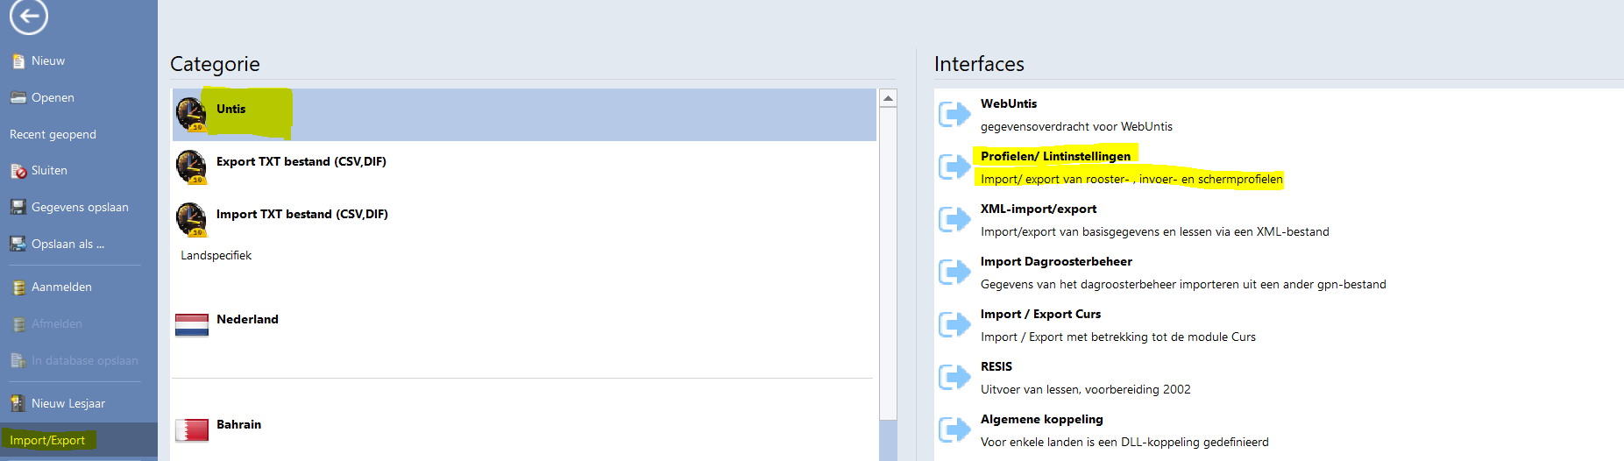The image size is (1624, 461).
Task: Go back with the circled arrow button
Action: tap(29, 15)
